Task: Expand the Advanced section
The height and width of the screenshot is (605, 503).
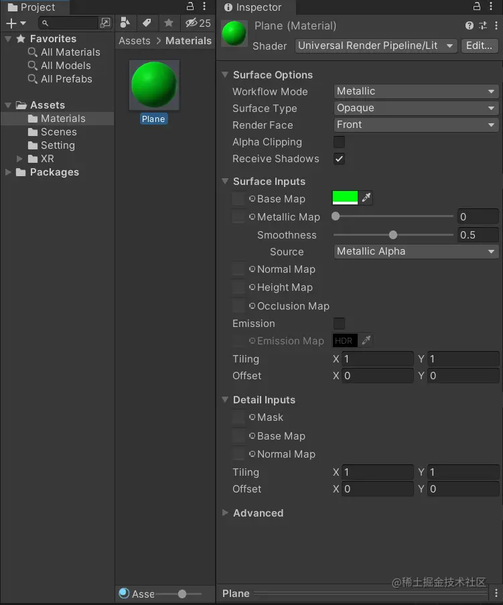Action: [225, 513]
